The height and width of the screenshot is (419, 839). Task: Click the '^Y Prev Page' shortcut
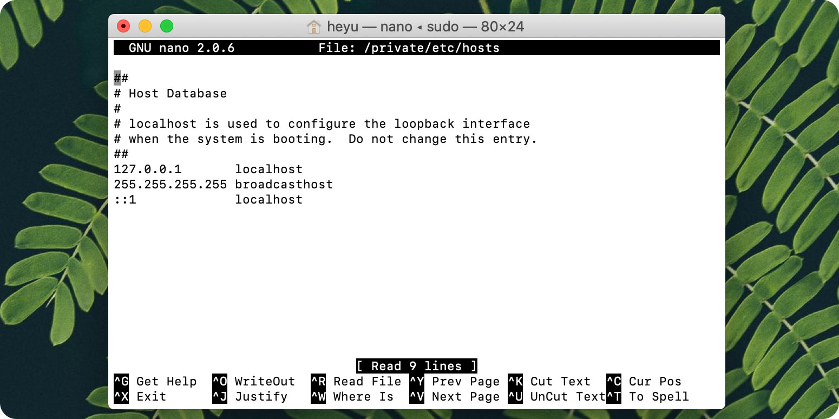tap(455, 381)
